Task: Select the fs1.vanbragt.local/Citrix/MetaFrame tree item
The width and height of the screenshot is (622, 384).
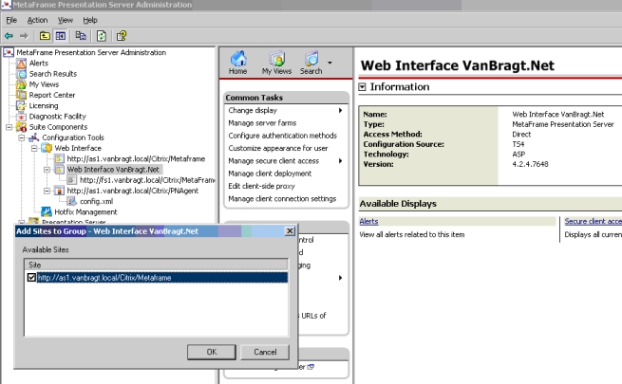Action: [147, 180]
